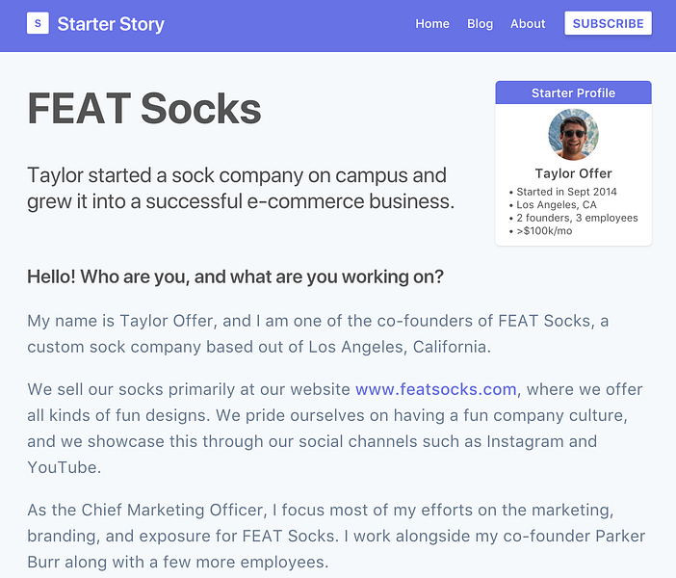676x578 pixels.
Task: Open the Blog navigation link
Action: [480, 24]
